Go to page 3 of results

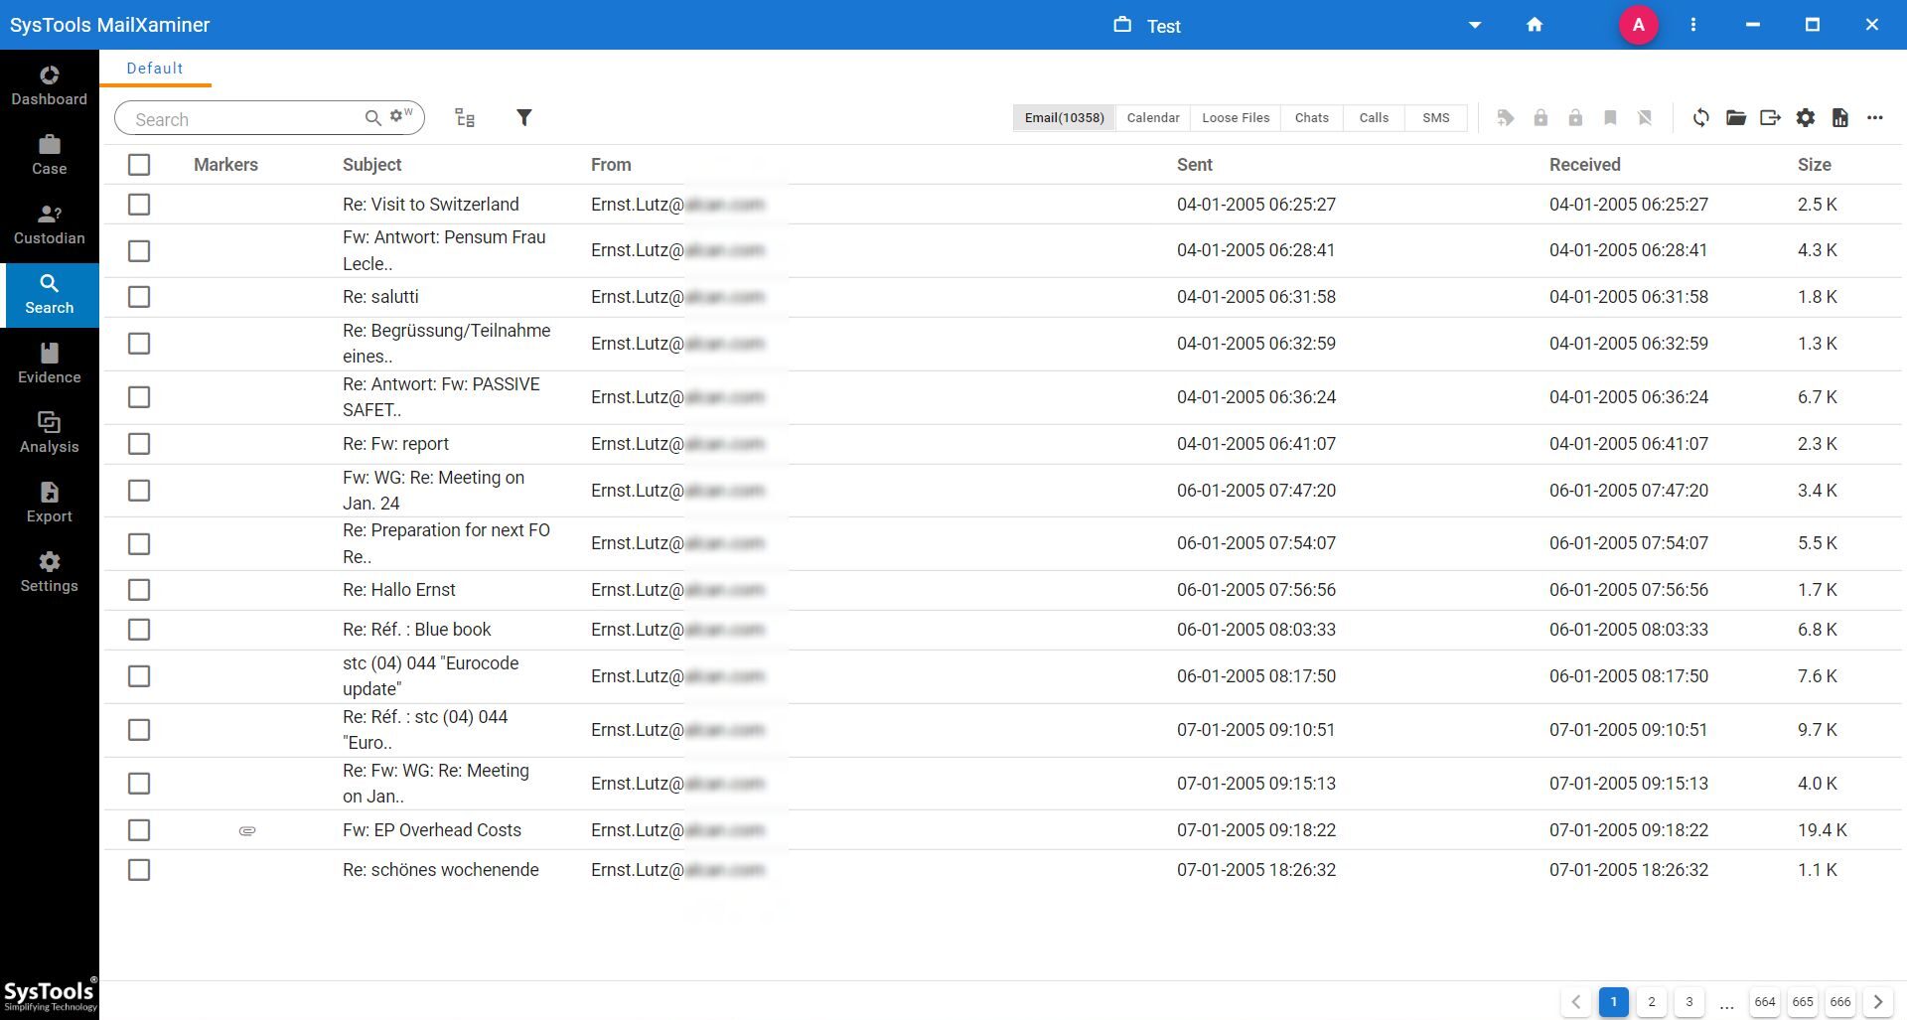tap(1689, 1002)
